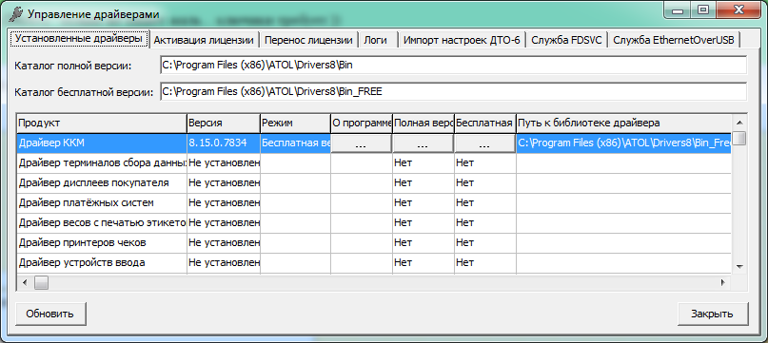Sort by the Версия column header
Viewport: 768px width, 343px height.
[x=224, y=123]
